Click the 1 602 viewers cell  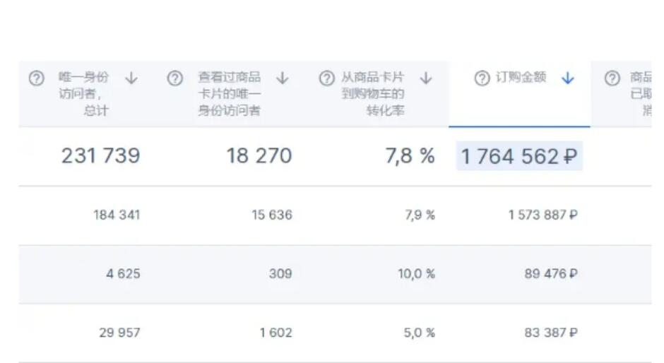point(276,333)
